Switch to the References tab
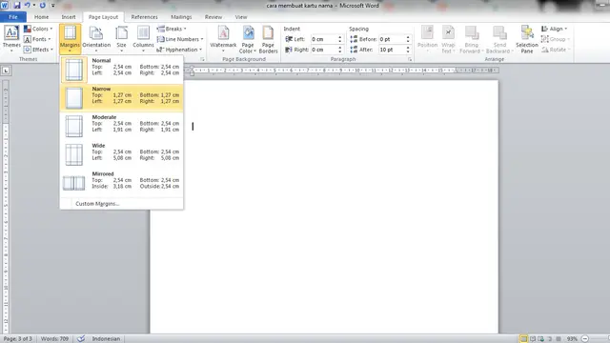 tap(144, 17)
